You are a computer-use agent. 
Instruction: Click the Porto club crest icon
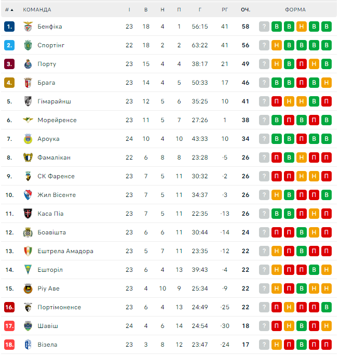pyautogui.click(x=28, y=64)
